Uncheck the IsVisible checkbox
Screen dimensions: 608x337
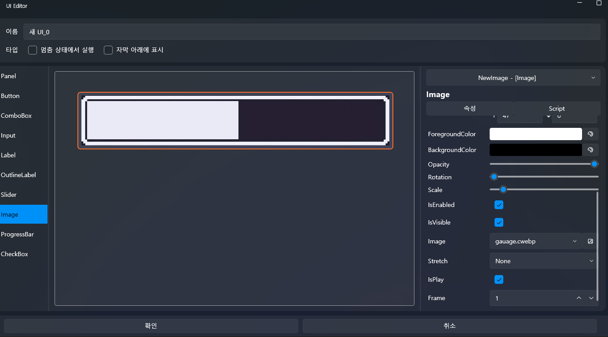point(499,222)
